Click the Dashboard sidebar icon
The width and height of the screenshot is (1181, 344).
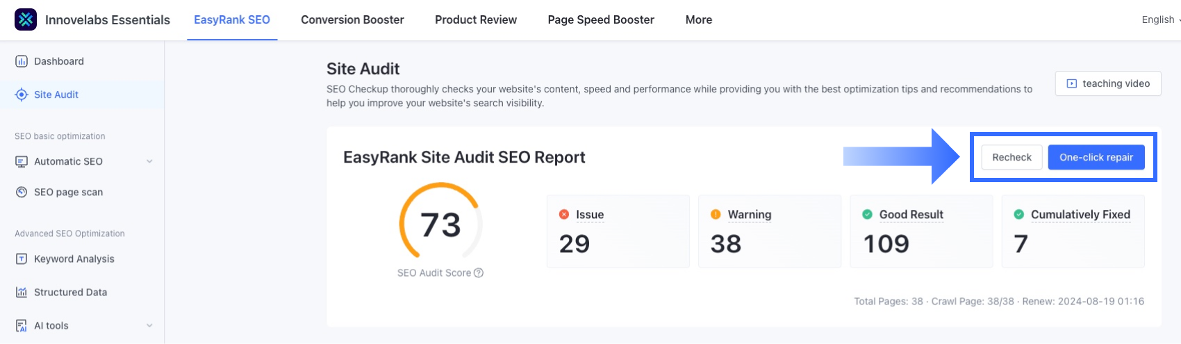tap(22, 61)
